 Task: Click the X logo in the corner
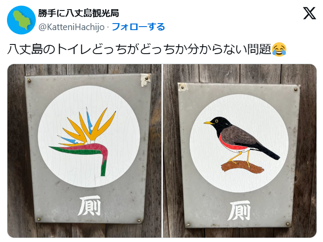click(x=309, y=13)
